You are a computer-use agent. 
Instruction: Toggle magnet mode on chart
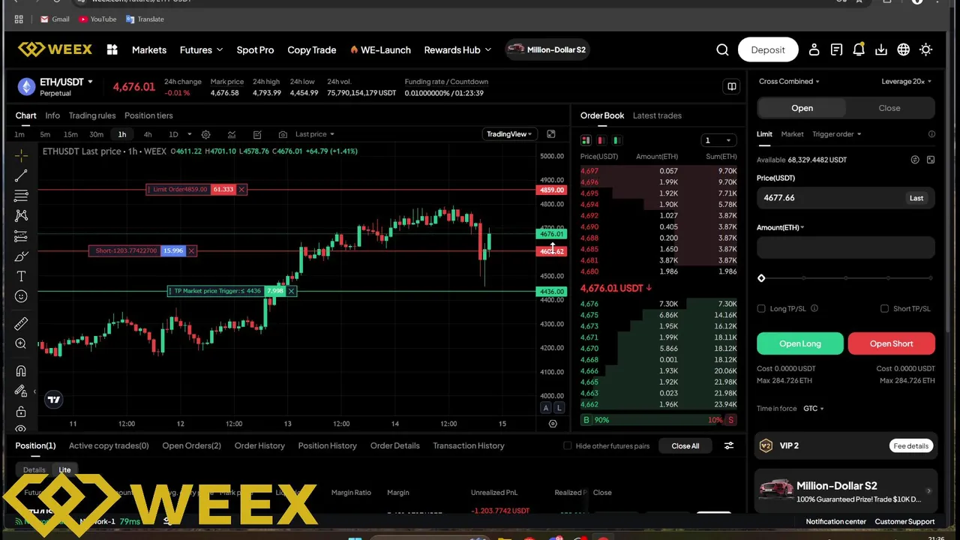click(x=21, y=370)
